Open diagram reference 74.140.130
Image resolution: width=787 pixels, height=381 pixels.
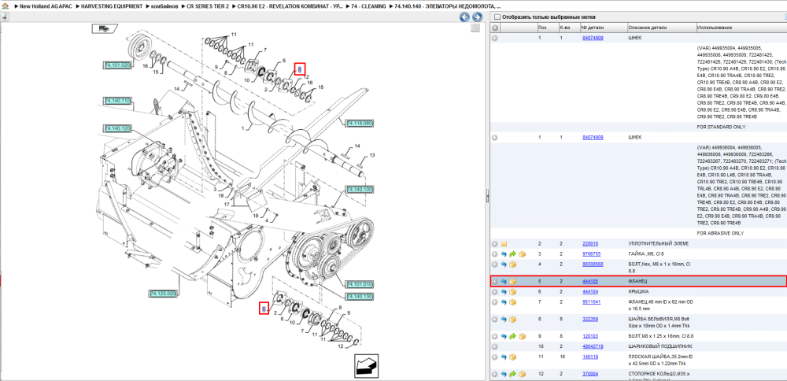tap(360, 296)
